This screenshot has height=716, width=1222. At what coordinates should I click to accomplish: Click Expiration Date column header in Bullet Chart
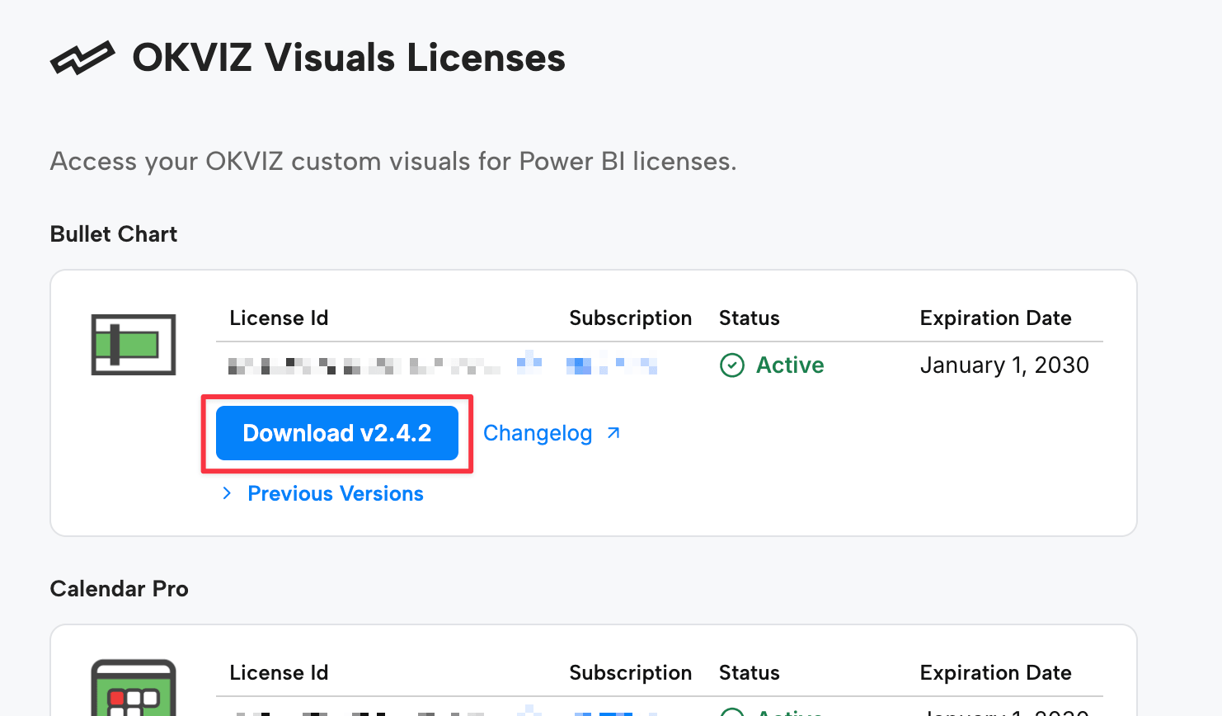(995, 318)
